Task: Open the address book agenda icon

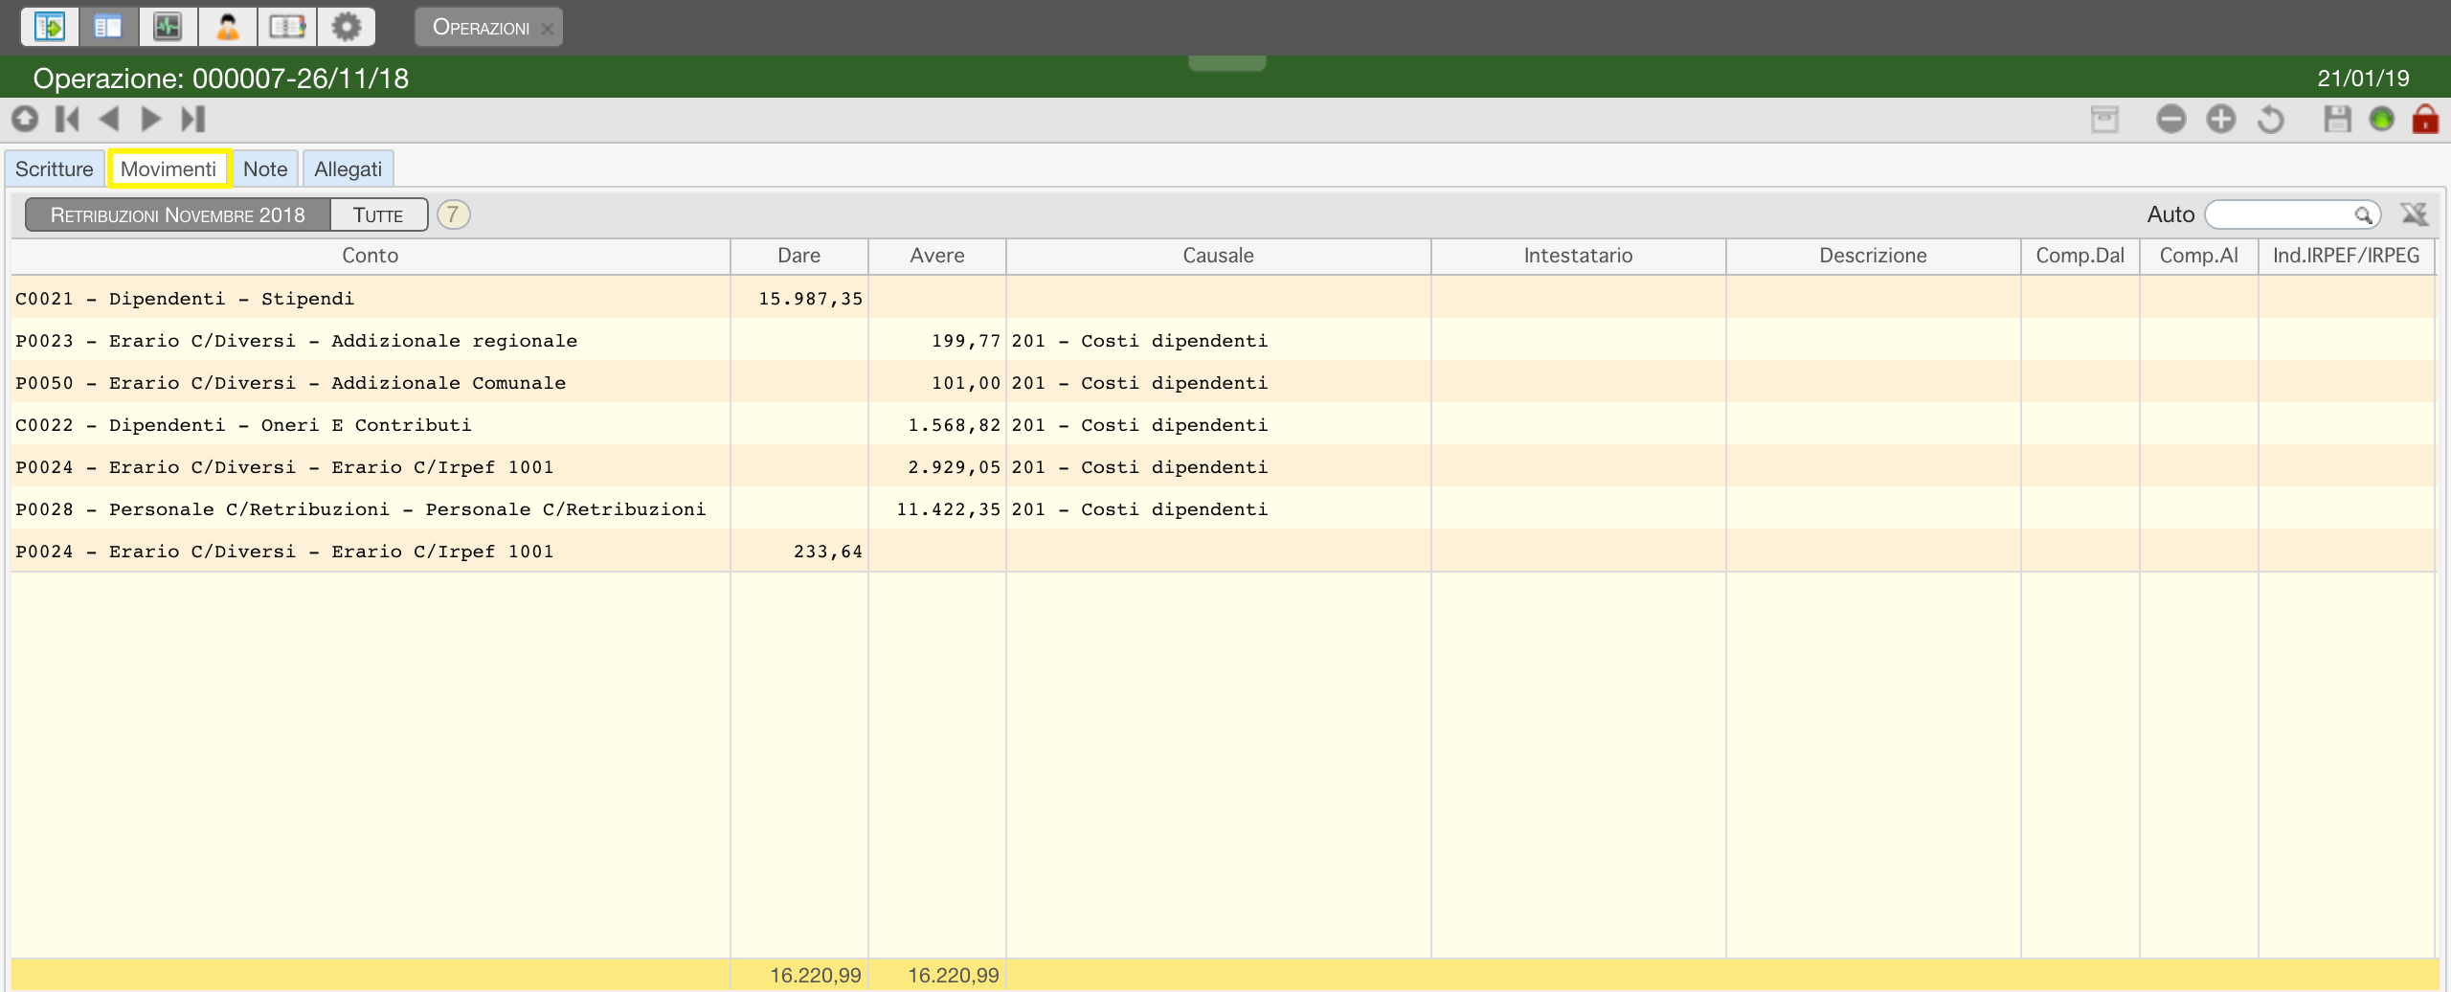Action: pos(286,26)
